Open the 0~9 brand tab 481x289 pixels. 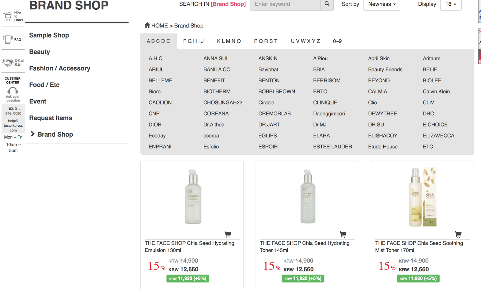click(337, 41)
